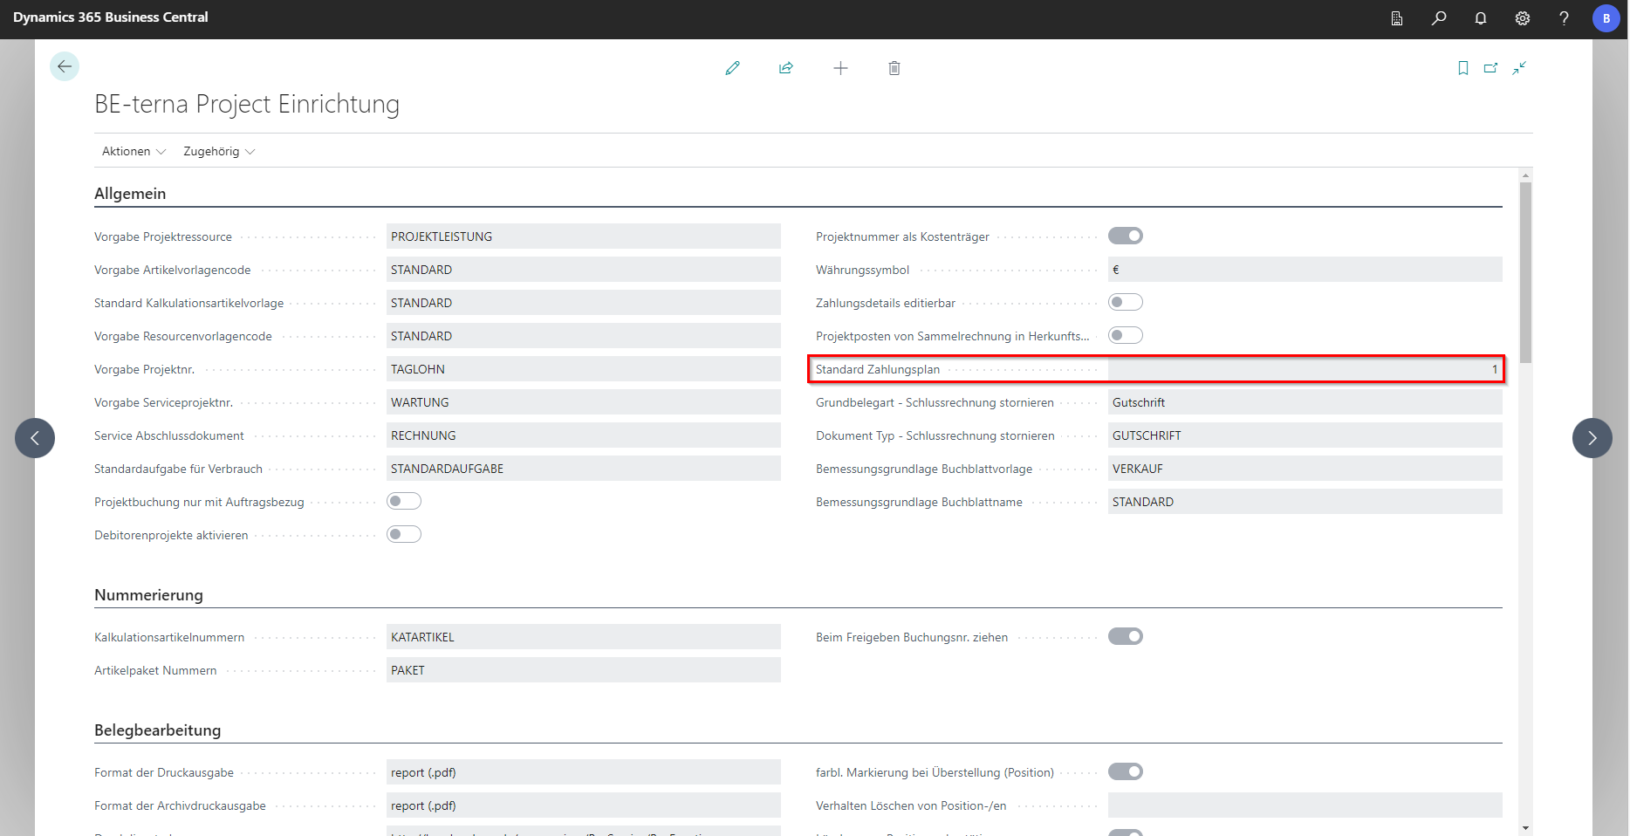
Task: Go back using the back arrow
Action: click(65, 65)
